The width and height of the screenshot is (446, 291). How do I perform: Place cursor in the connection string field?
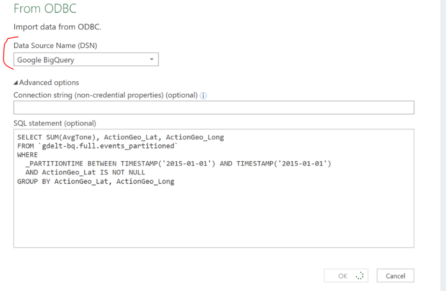[213, 107]
